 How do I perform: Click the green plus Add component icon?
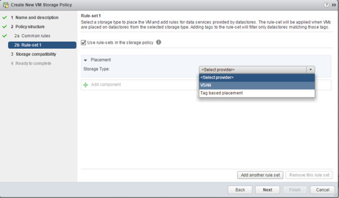click(x=86, y=85)
